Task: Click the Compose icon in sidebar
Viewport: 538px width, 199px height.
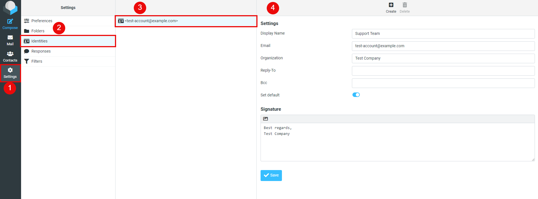Action: click(x=10, y=21)
